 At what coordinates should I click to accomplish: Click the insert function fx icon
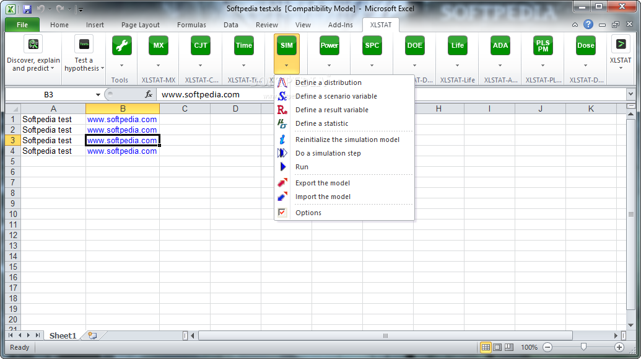click(x=149, y=95)
